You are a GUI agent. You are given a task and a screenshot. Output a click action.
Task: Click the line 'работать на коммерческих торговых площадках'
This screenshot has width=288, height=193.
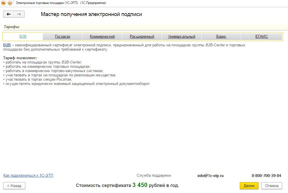[x=47, y=67]
